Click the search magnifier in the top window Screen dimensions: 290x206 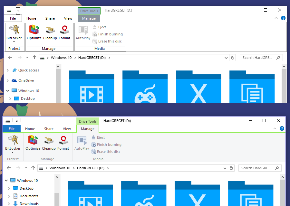tap(278, 58)
